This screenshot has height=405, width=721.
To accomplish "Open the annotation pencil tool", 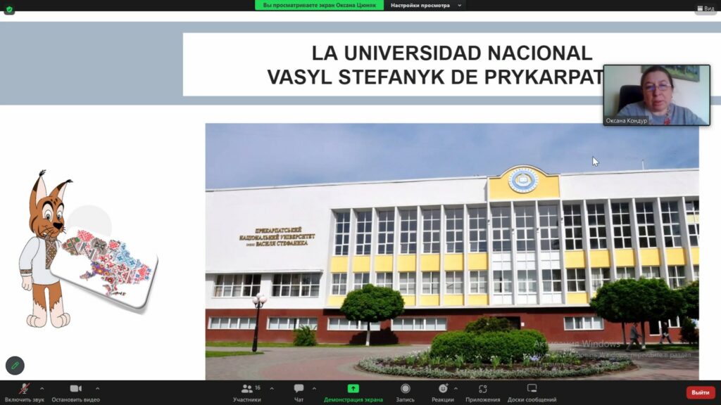I will point(15,366).
